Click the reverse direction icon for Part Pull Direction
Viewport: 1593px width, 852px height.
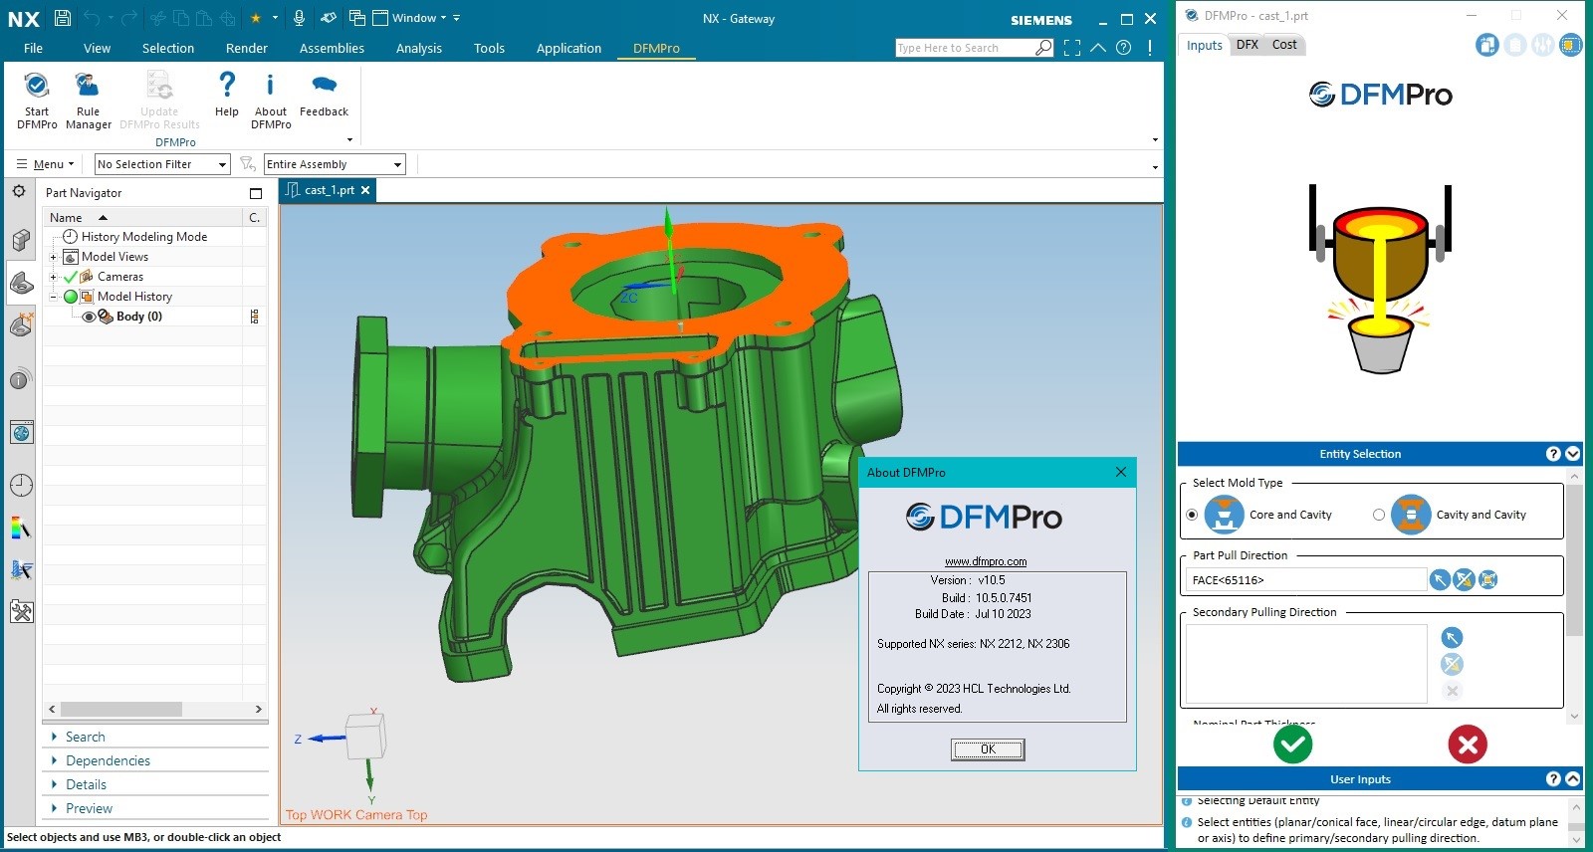(x=1464, y=579)
